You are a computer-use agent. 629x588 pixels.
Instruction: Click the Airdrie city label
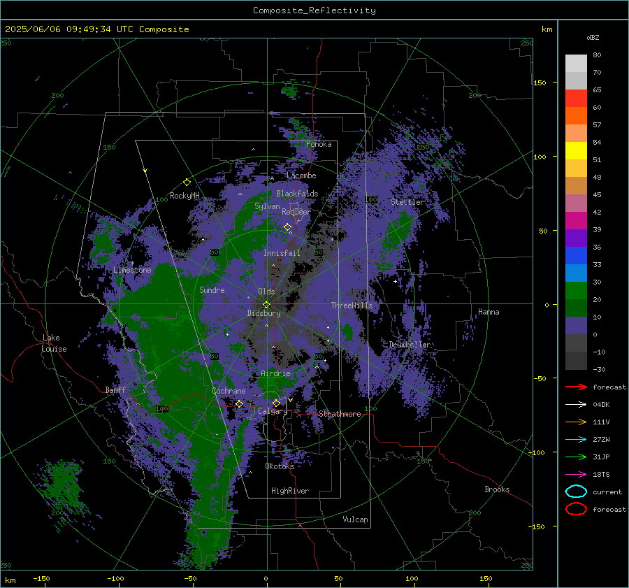click(x=275, y=373)
